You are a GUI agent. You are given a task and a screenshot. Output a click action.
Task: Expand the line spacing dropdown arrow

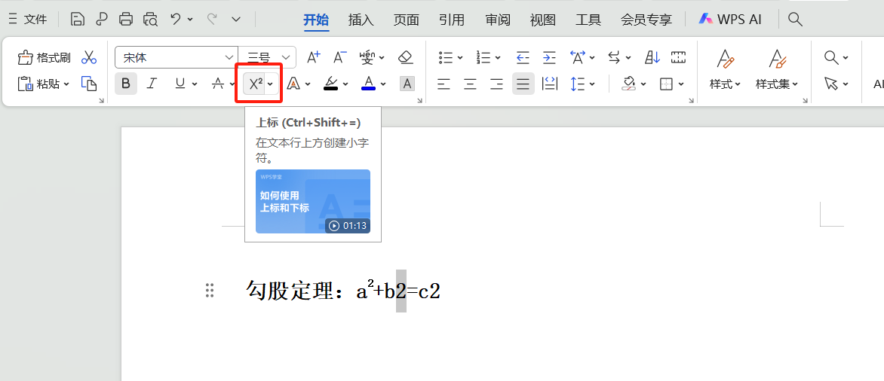pyautogui.click(x=592, y=84)
